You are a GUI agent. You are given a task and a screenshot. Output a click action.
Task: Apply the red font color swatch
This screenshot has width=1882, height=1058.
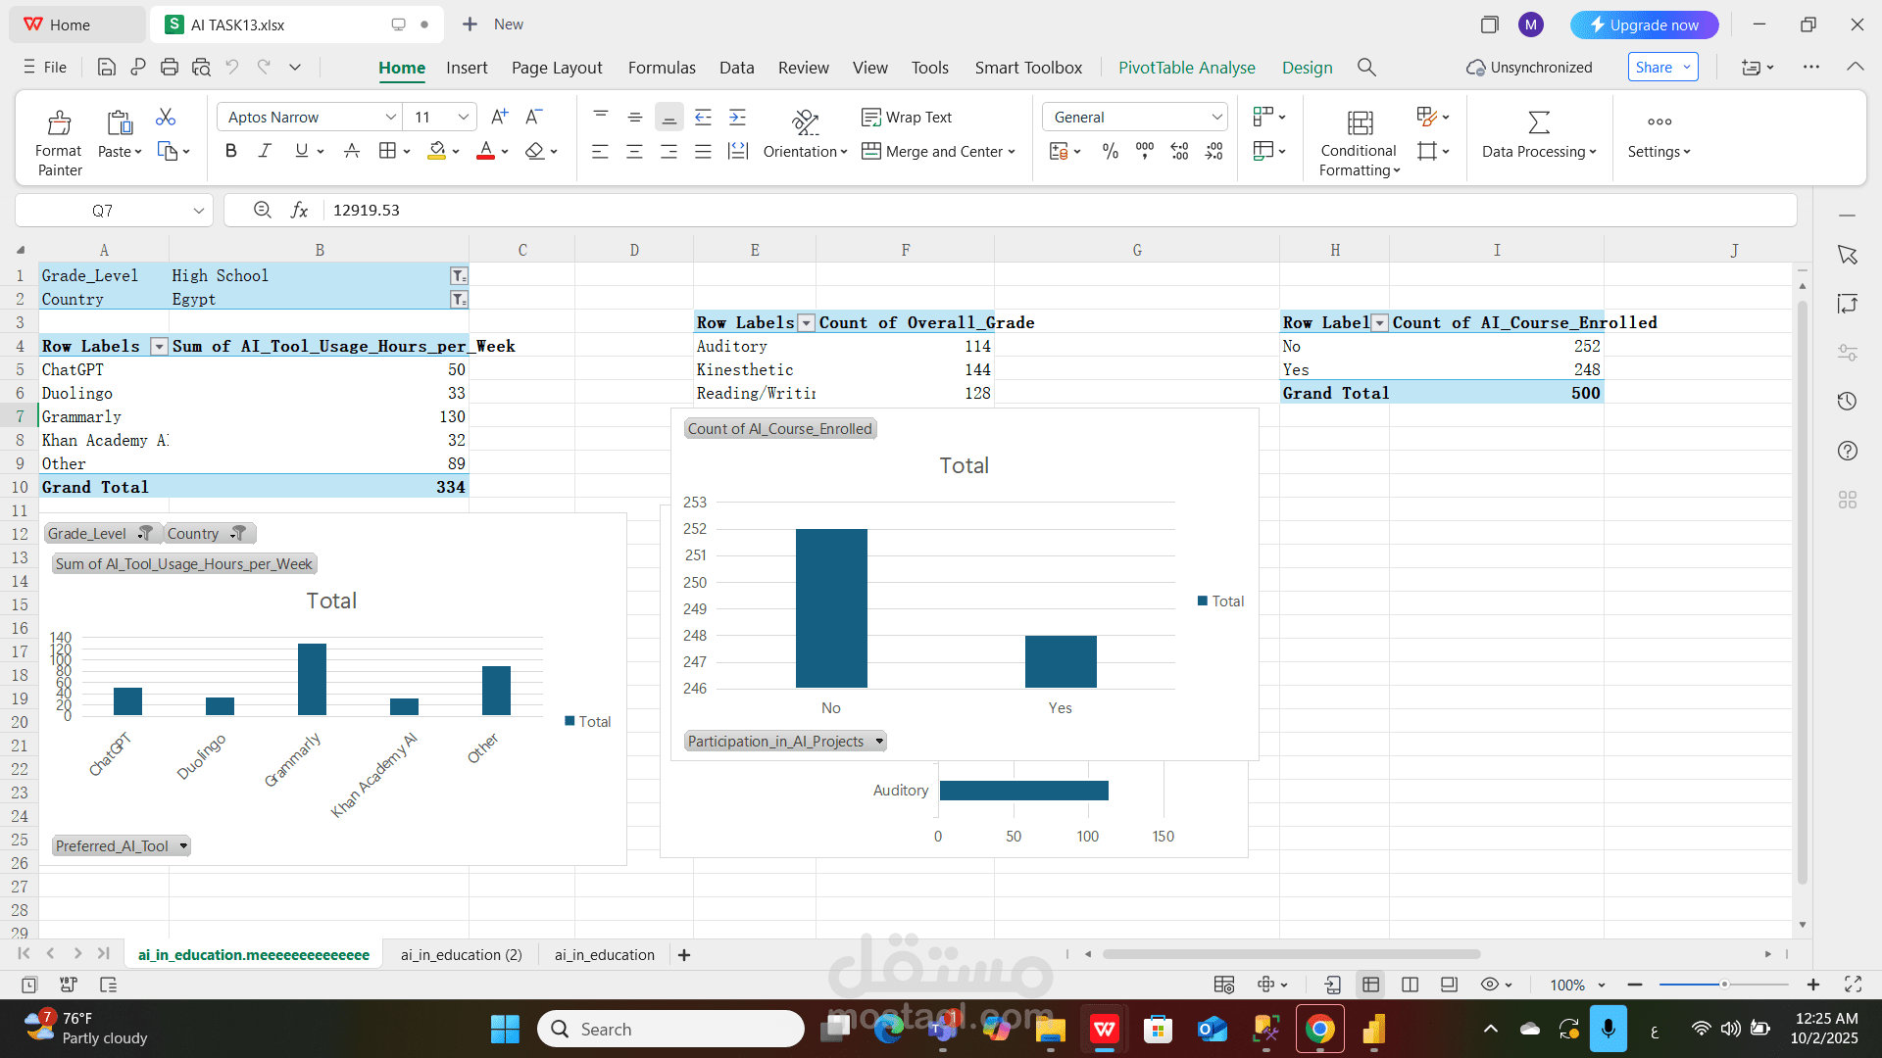click(486, 152)
